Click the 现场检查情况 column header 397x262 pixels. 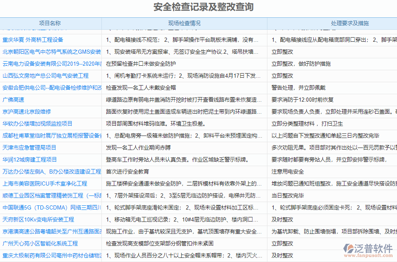pyautogui.click(x=185, y=24)
